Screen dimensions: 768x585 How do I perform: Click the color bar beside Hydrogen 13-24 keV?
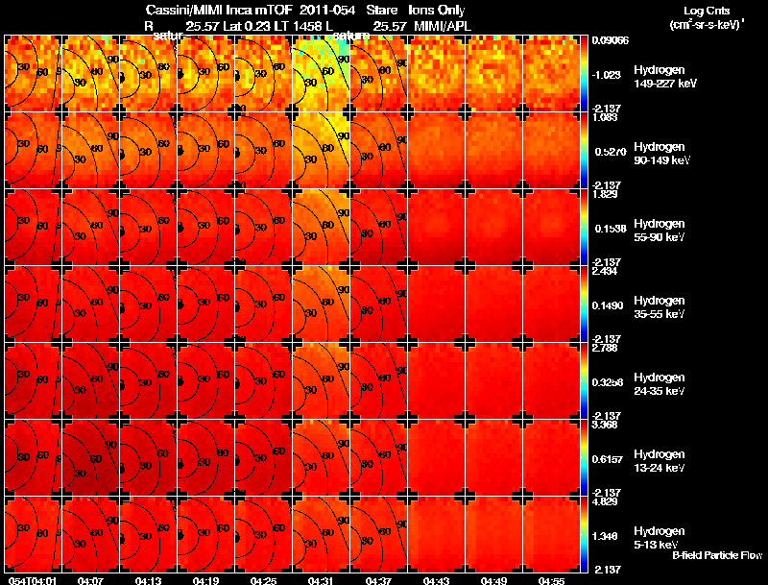pos(584,457)
